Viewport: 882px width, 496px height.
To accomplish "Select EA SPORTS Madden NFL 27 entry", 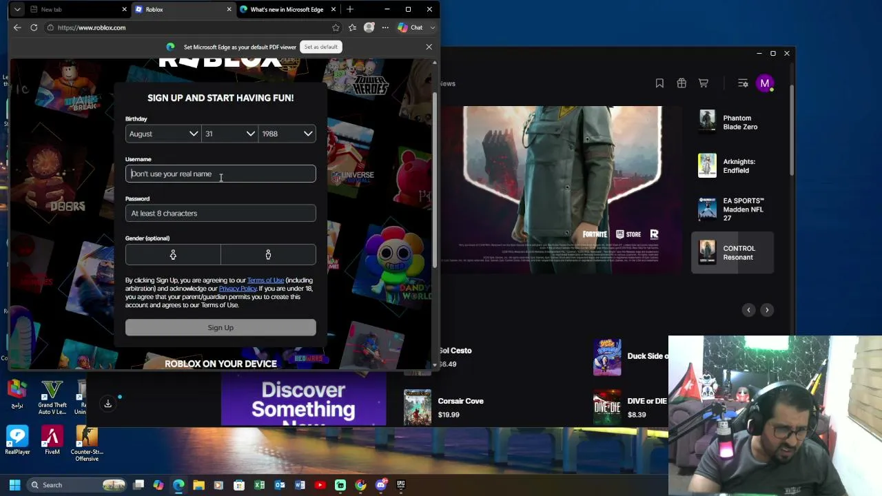I will click(x=732, y=209).
